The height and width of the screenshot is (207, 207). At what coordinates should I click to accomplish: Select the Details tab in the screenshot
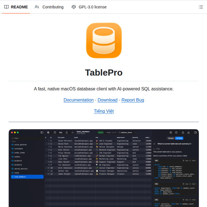tap(171, 138)
